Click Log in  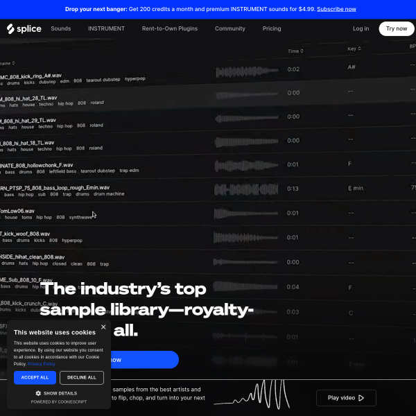361,28
